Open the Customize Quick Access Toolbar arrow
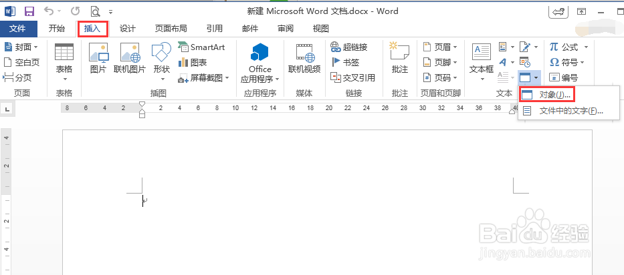The height and width of the screenshot is (275, 624). point(110,12)
